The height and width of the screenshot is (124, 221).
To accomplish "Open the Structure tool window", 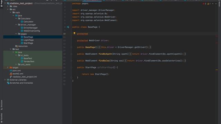I will click(1, 105).
